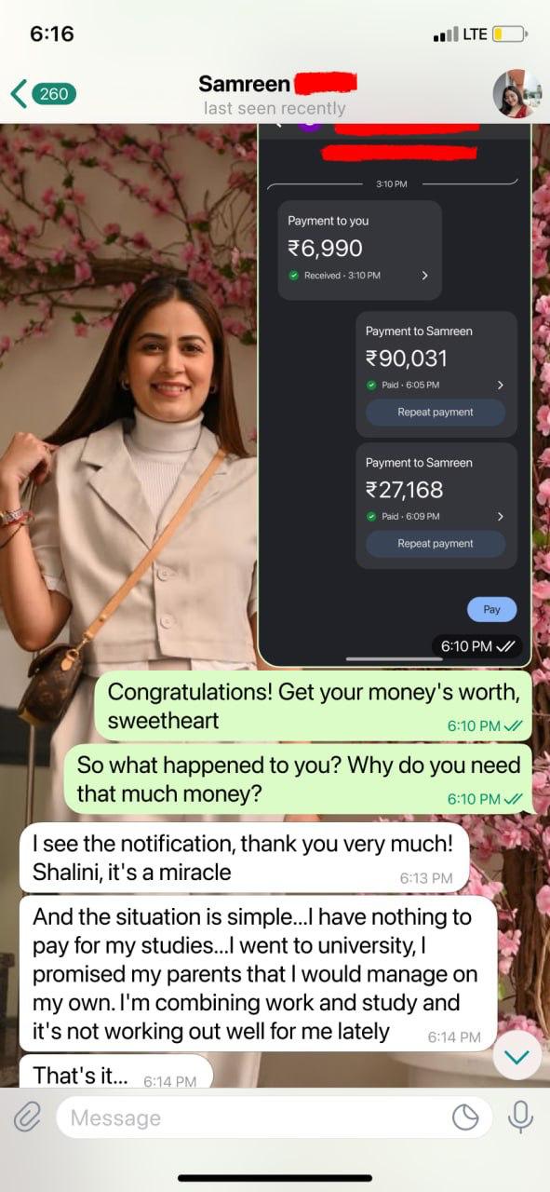Tap the battery icon in status bar
This screenshot has width=550, height=1192.
509,34
